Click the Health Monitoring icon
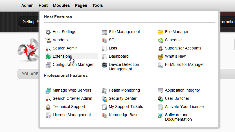Viewport: 235px width, 132px height. 104,90
